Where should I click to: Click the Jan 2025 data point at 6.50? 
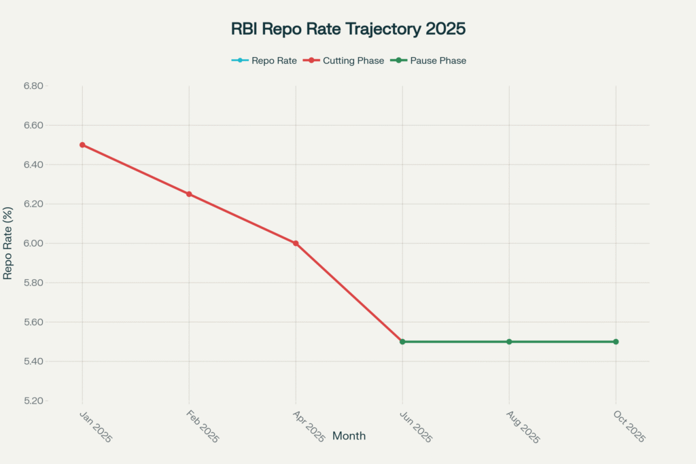[82, 145]
